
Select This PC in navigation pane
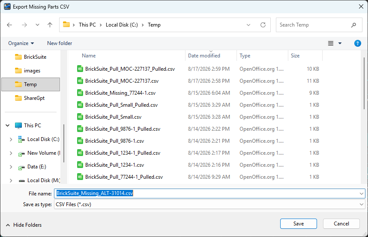point(28,126)
